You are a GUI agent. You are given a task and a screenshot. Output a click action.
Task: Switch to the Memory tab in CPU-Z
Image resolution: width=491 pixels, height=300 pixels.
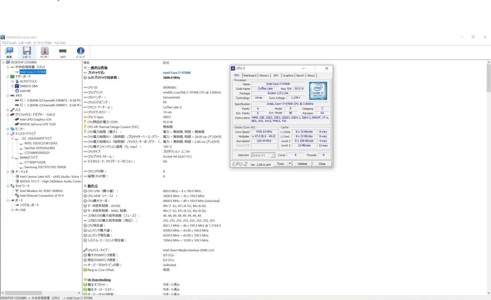coord(264,76)
